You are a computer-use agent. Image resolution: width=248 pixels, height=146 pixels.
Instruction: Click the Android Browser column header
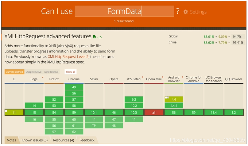click(x=174, y=79)
